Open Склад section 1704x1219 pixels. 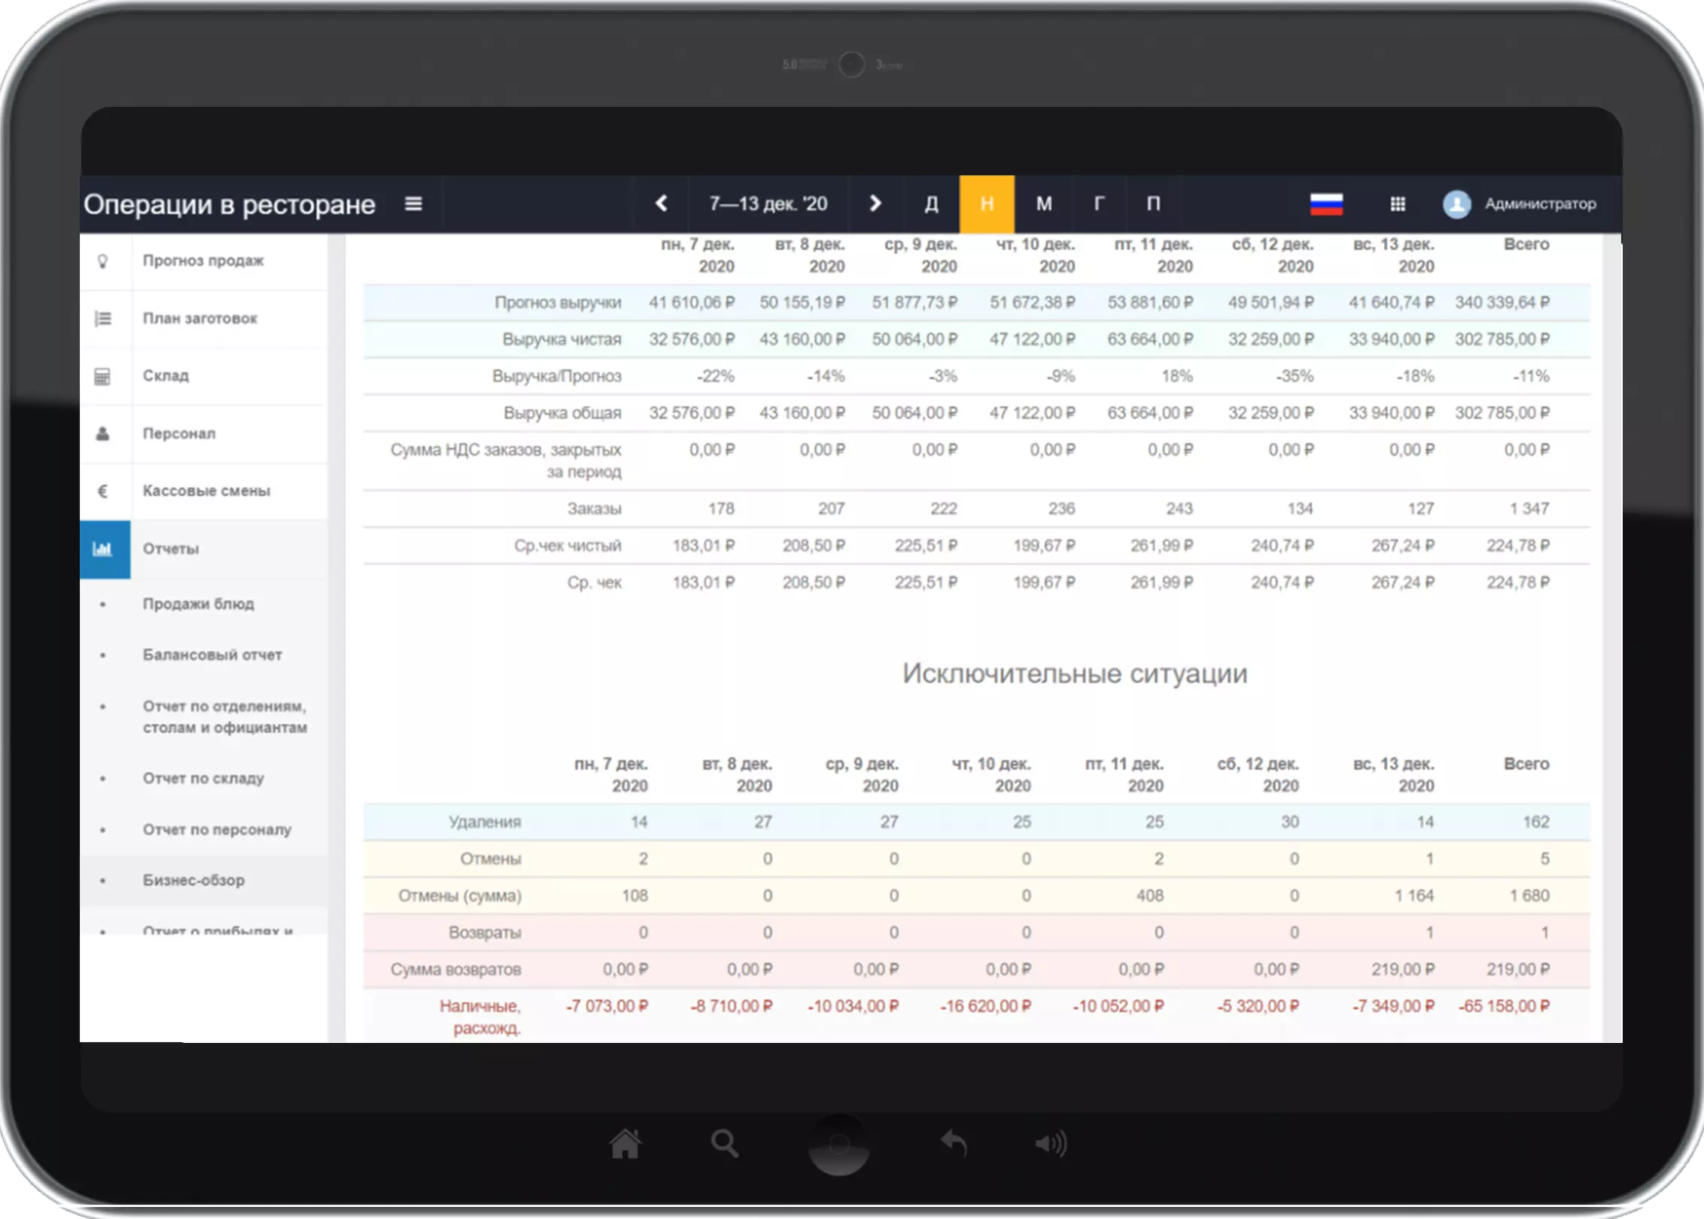(x=166, y=375)
